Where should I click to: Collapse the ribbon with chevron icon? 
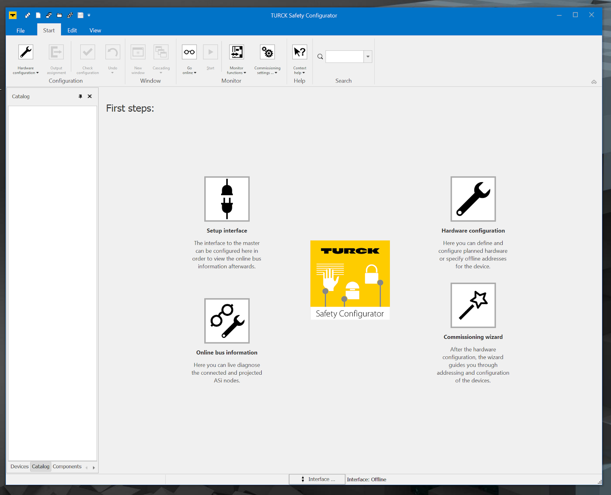point(594,82)
